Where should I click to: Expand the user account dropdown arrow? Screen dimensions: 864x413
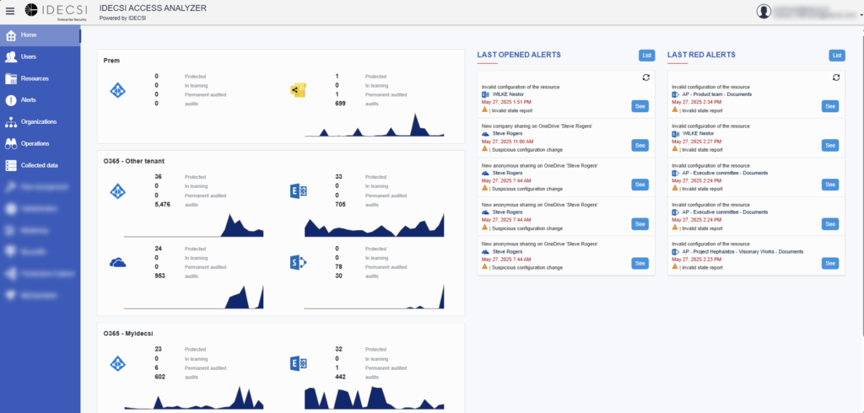click(x=861, y=15)
